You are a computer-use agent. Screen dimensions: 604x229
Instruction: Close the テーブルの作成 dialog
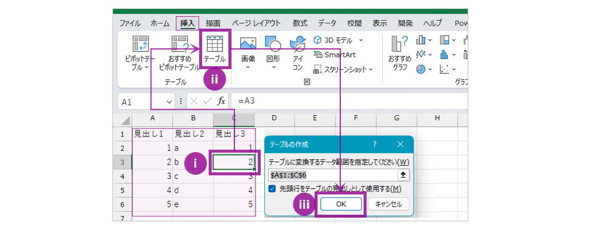(x=400, y=144)
